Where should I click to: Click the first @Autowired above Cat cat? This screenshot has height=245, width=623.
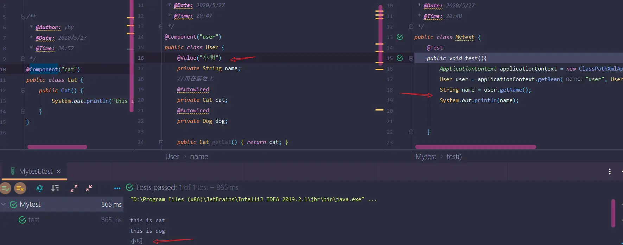tap(193, 90)
